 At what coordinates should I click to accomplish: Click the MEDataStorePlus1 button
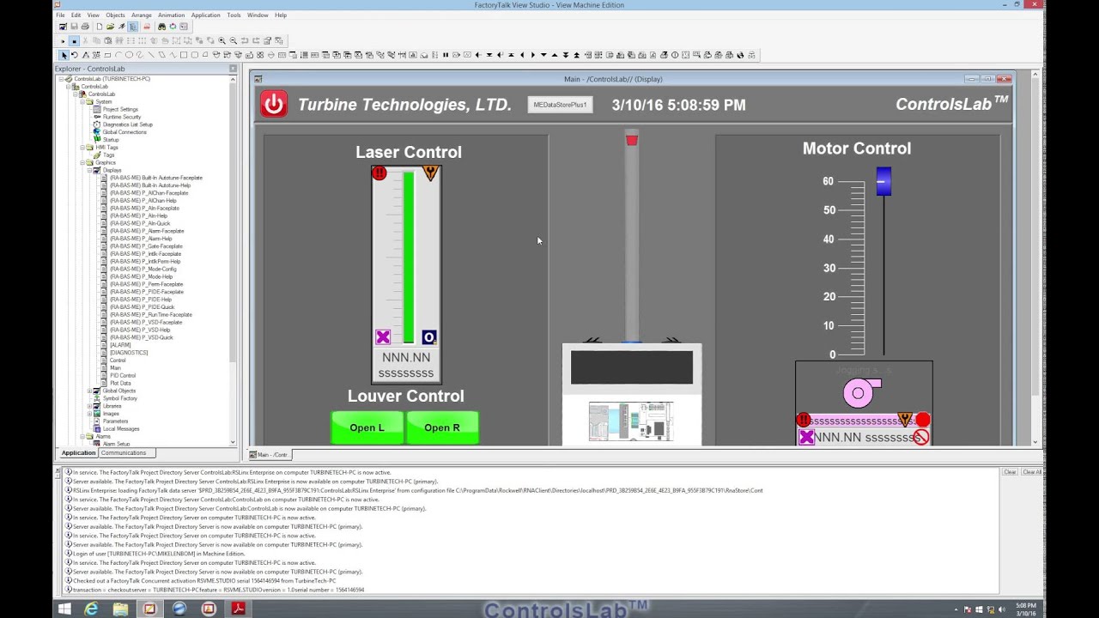coord(560,105)
